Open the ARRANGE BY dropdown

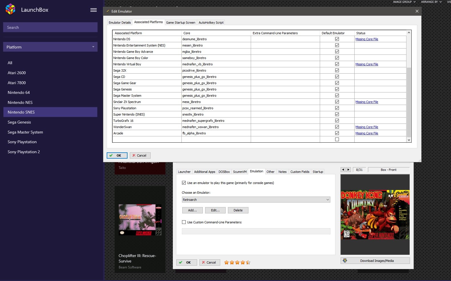[x=431, y=2]
